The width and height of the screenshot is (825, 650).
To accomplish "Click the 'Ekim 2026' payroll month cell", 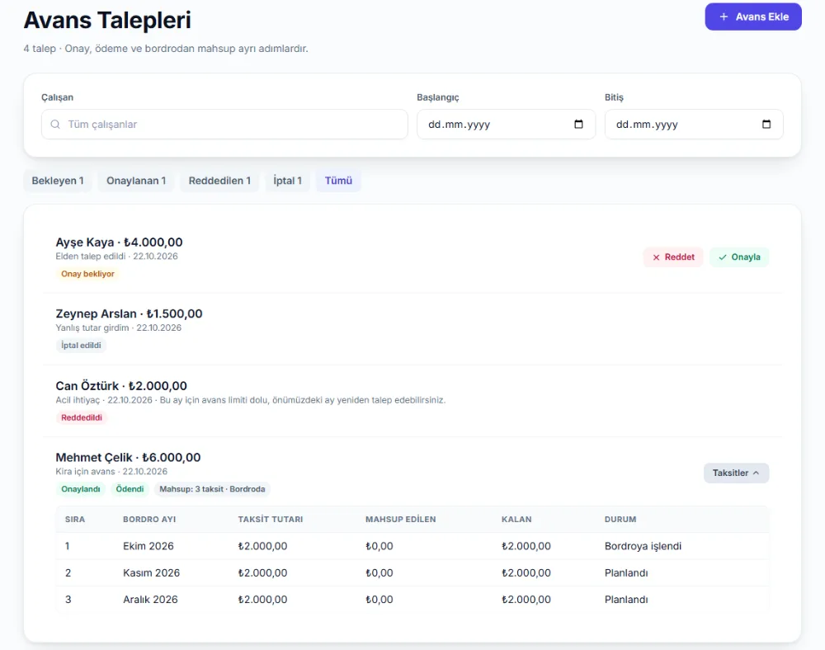I will click(x=148, y=546).
